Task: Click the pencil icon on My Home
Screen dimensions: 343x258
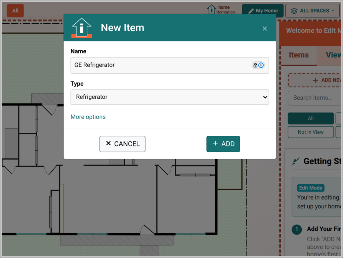Action: pos(251,11)
